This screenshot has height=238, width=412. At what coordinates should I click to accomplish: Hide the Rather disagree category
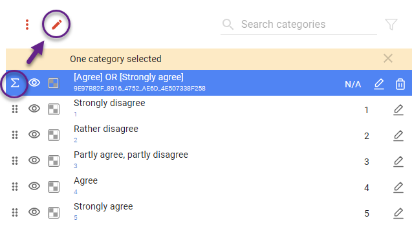(x=34, y=135)
